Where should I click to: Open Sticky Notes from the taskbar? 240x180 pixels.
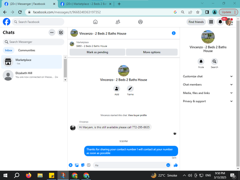(51, 176)
